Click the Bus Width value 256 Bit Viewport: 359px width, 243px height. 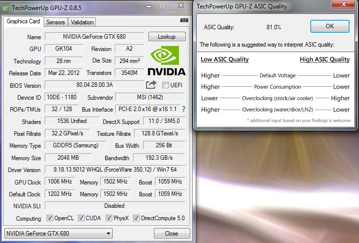(x=164, y=145)
